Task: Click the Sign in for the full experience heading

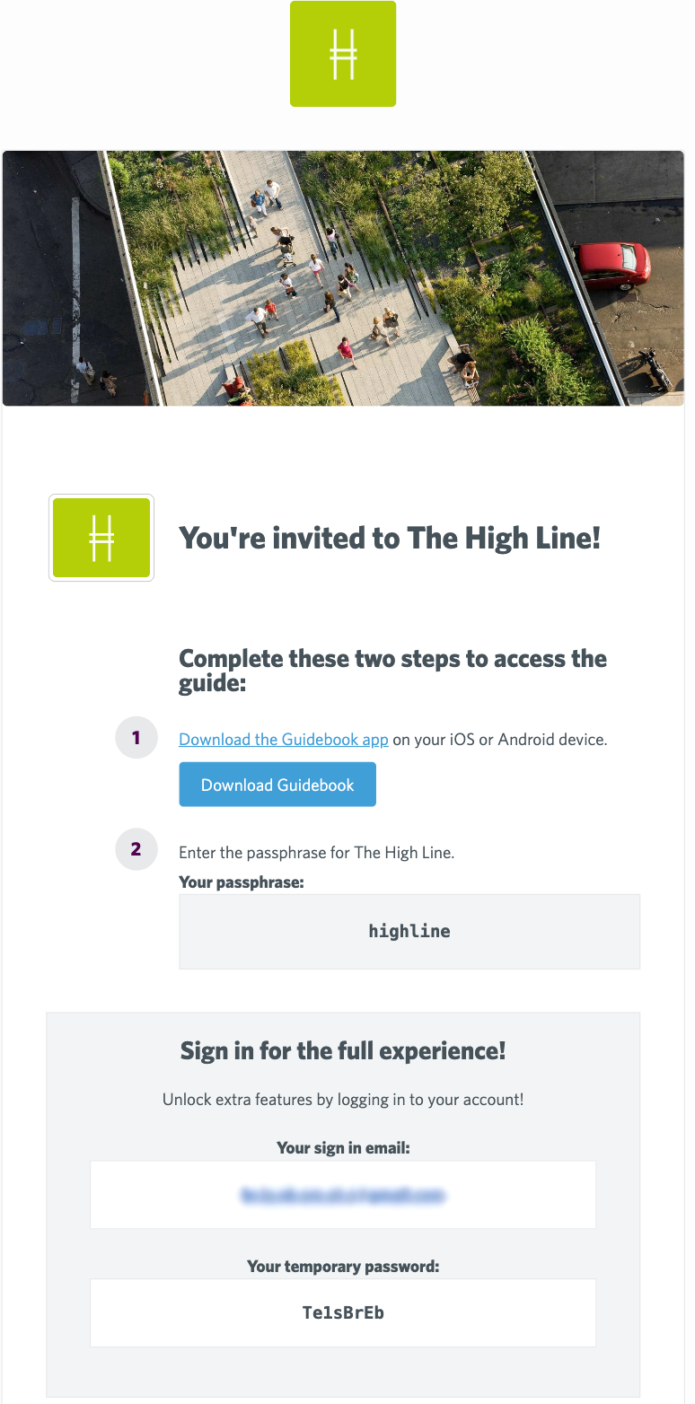Action: tap(343, 1050)
